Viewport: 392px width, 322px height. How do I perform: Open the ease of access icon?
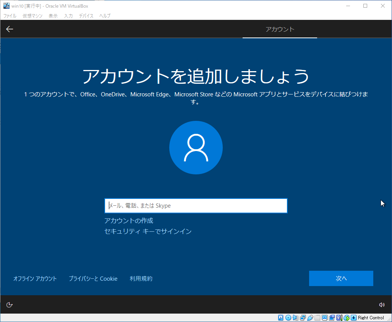click(x=9, y=305)
